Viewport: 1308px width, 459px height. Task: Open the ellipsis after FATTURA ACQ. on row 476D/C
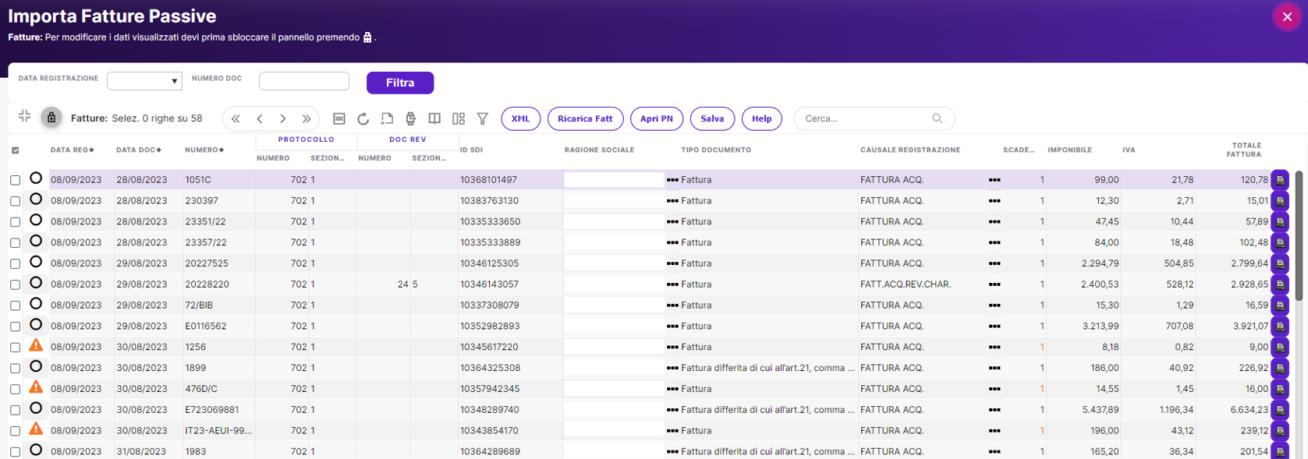[994, 389]
